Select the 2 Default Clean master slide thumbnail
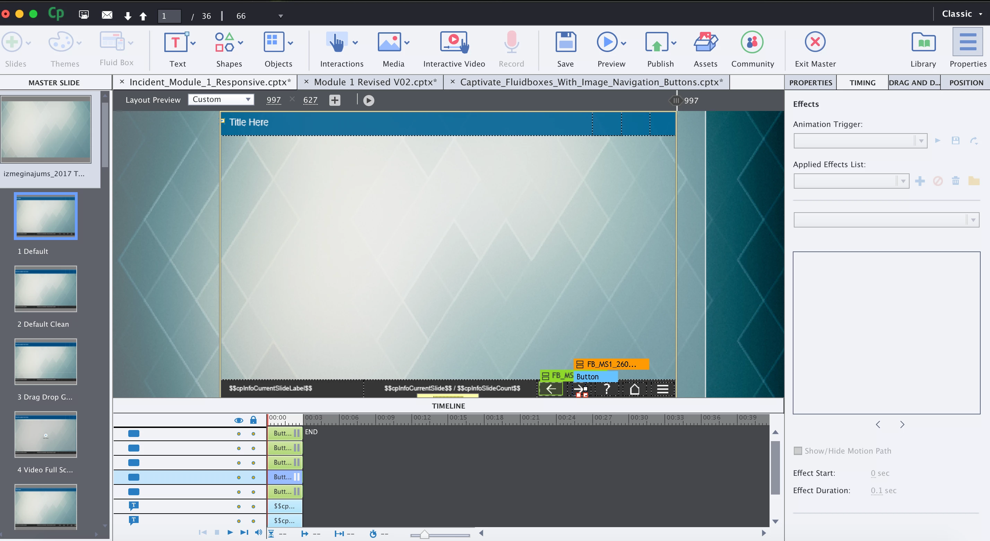Screen dimensions: 990x541 46,289
